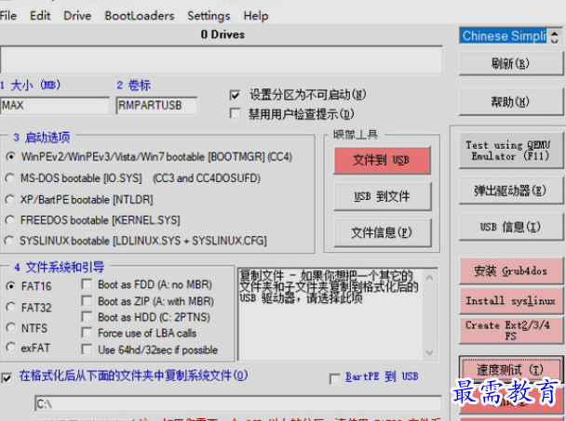Click the 文件到 USB button
The height and width of the screenshot is (421, 566).
pos(382,160)
